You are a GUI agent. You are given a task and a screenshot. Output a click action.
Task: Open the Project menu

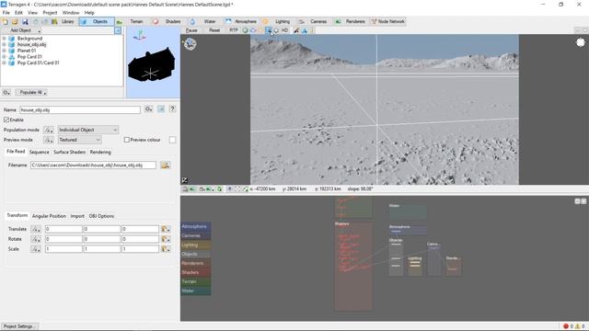coord(50,13)
